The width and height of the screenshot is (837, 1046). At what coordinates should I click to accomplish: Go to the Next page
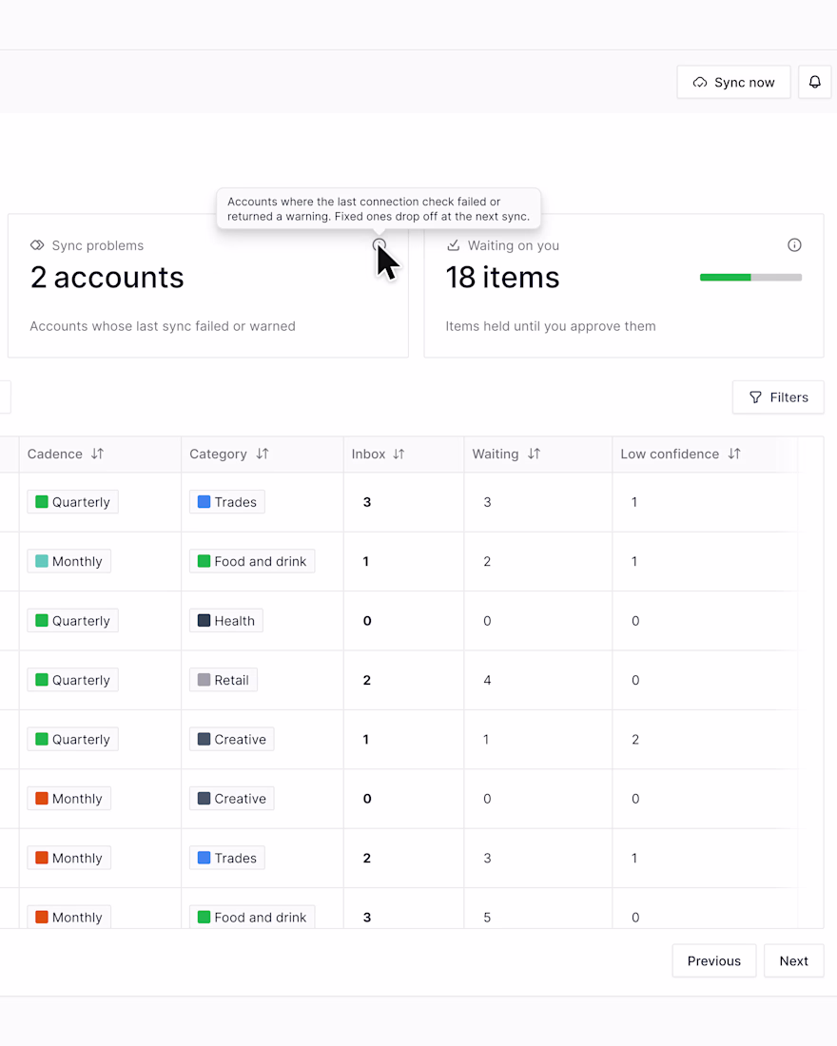coord(793,960)
